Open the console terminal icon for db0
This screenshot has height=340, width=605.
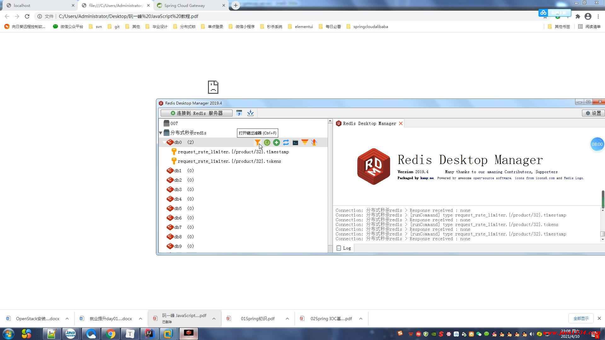295,143
